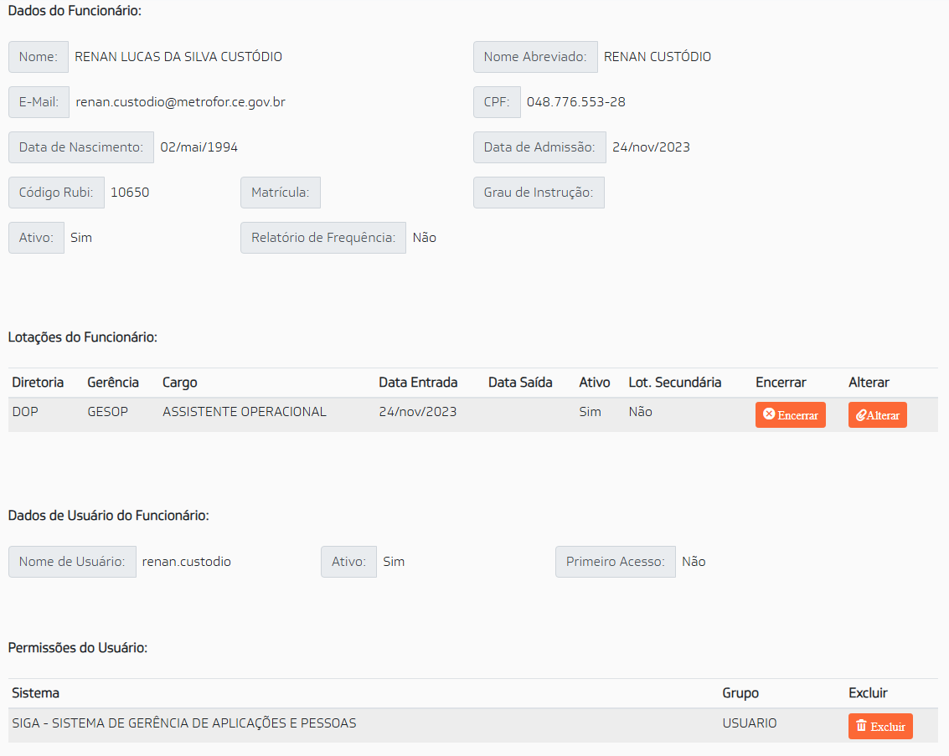Click the Não value for Primeiro Acesso
949x756 pixels.
pos(694,562)
